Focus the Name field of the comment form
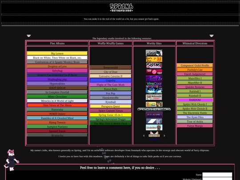Screen dimensions: 240x180 click(x=217, y=175)
